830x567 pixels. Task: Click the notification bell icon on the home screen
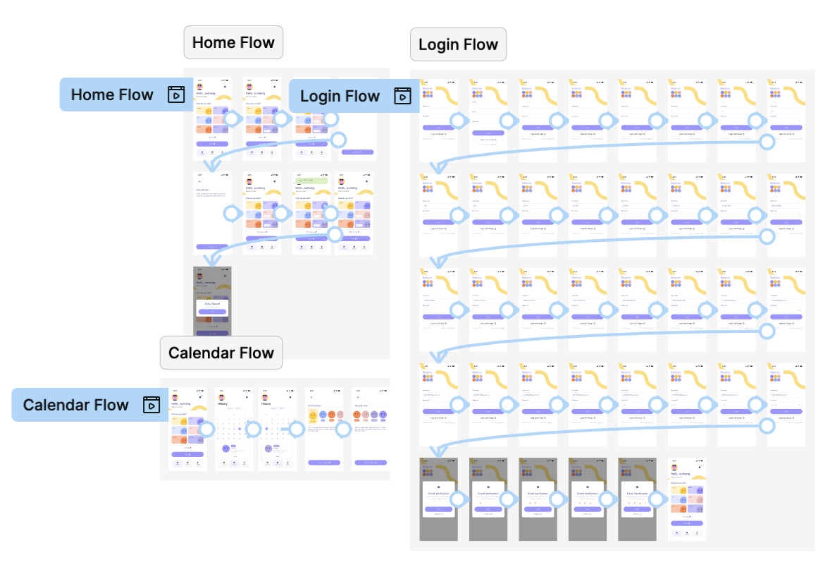click(224, 86)
